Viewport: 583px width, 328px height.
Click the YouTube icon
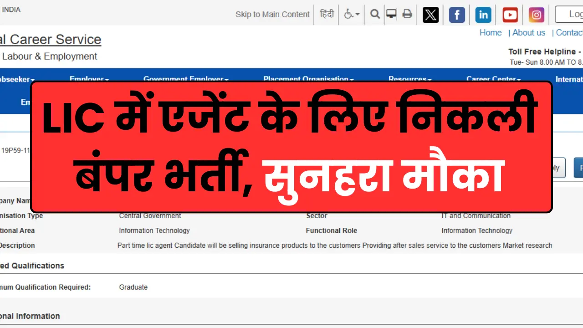[x=510, y=15]
